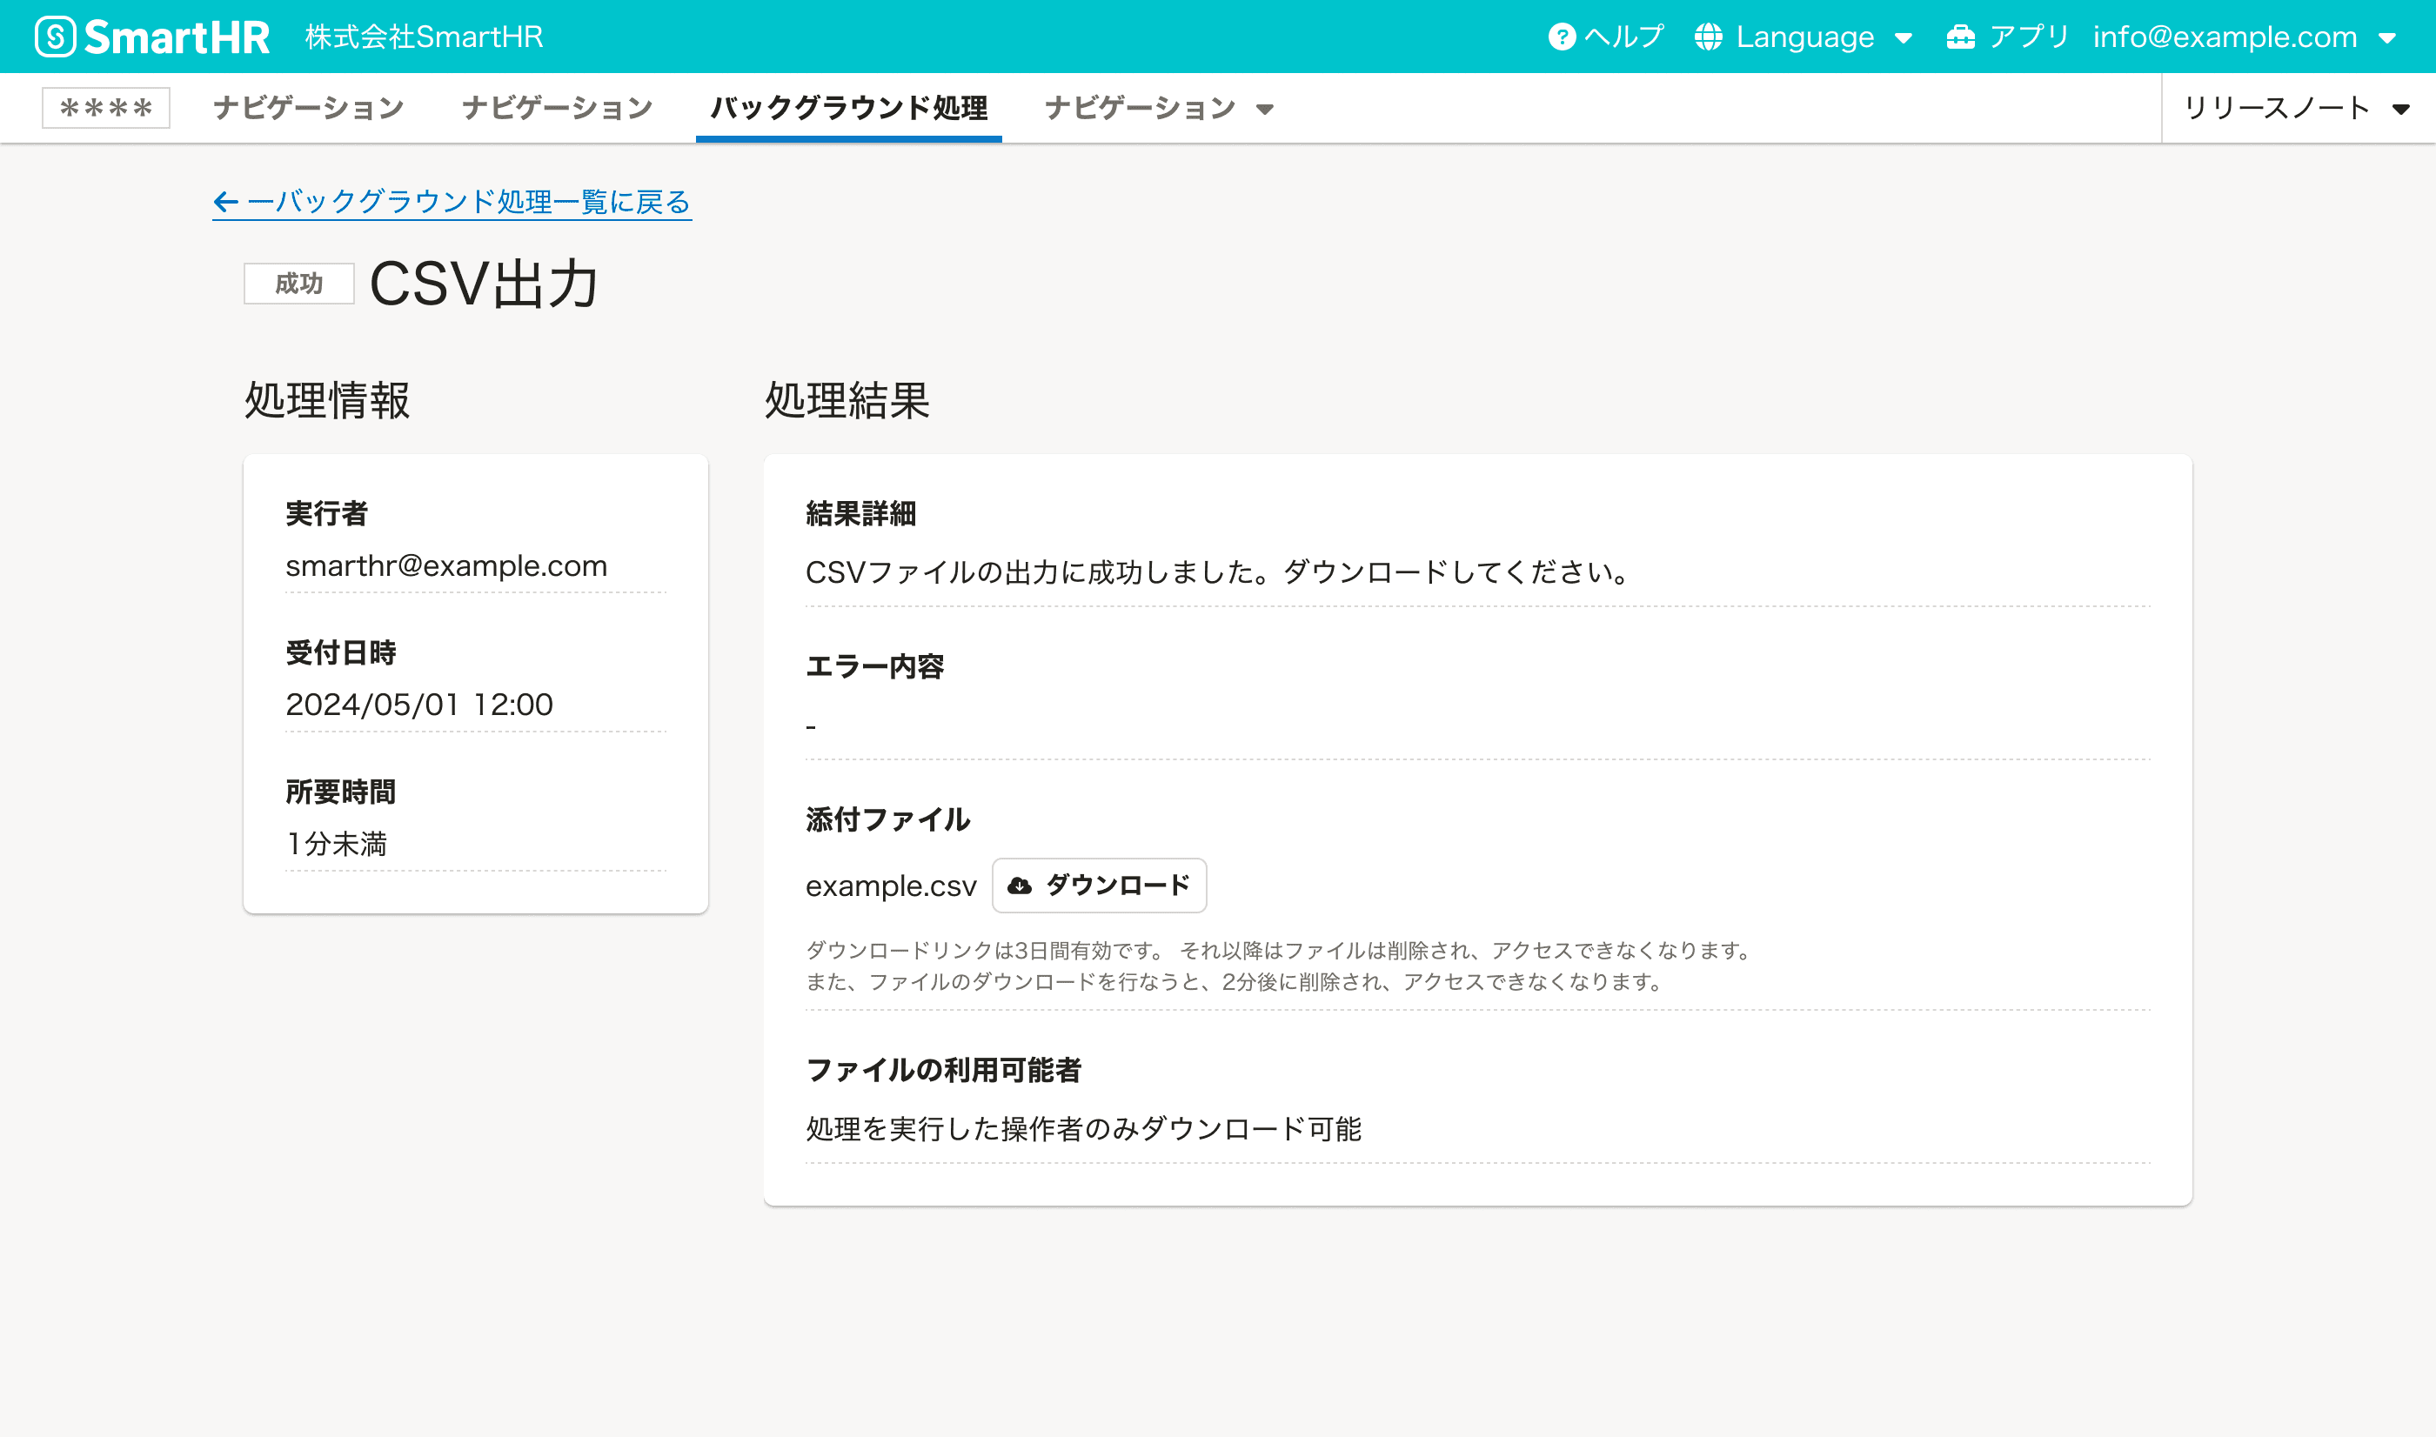
Task: Click the download cloud icon
Action: (x=1020, y=885)
